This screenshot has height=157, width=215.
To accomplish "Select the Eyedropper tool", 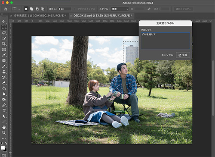I will (4, 55).
